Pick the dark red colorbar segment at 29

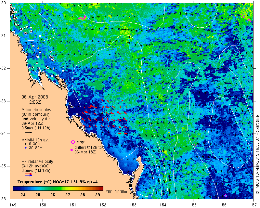point(97,188)
